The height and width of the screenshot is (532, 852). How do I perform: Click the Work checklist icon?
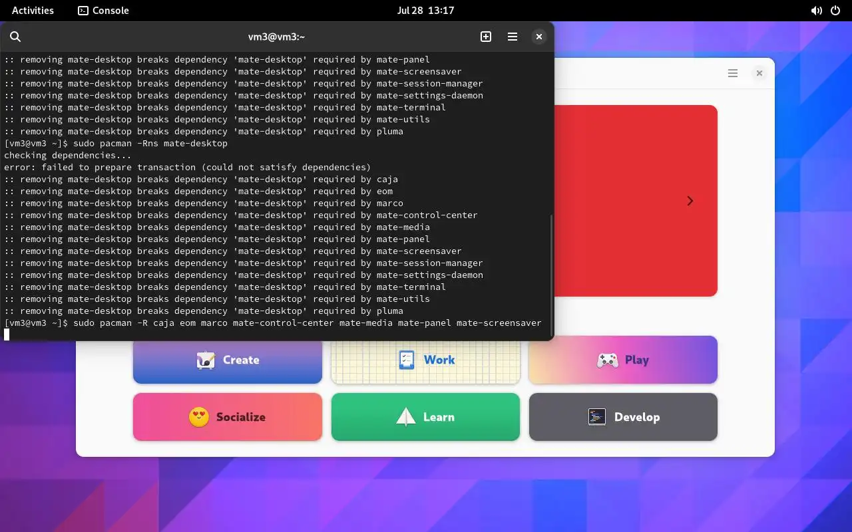407,360
